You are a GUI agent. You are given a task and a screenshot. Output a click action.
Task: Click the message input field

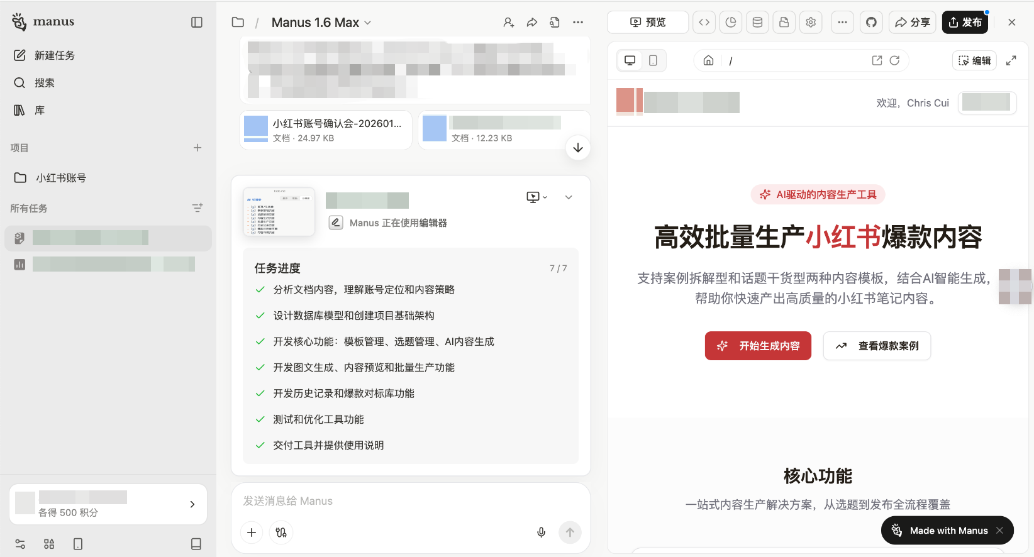[x=409, y=501]
